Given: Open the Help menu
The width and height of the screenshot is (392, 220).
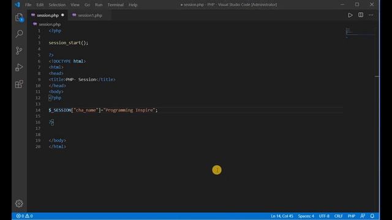Looking at the screenshot, I should click(x=133, y=5).
